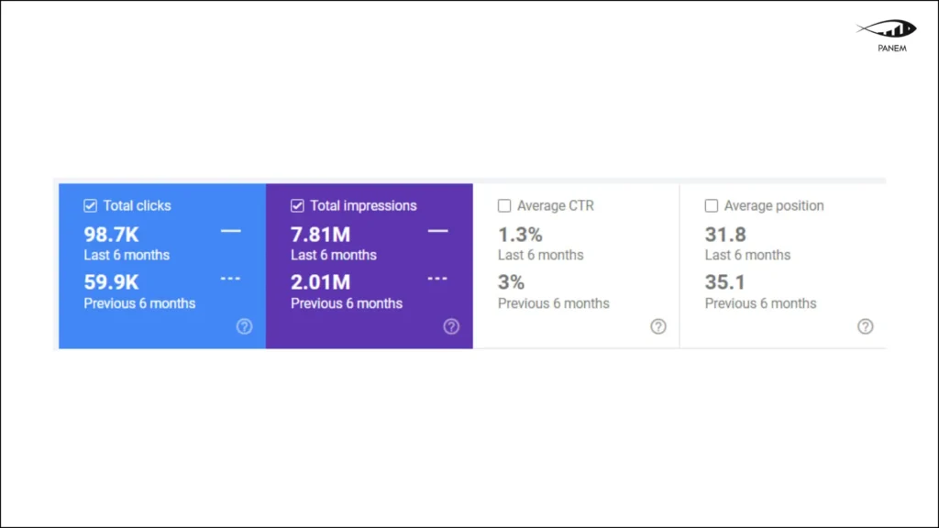The width and height of the screenshot is (939, 528).
Task: Click the help icon in Total clicks card
Action: tap(244, 326)
